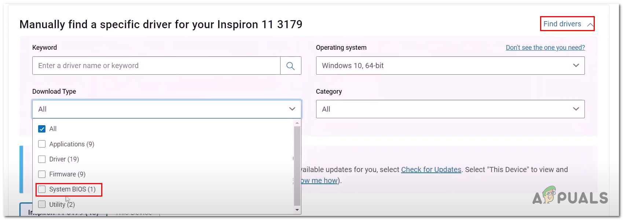The height and width of the screenshot is (220, 623).
Task: Focus the driver name or keyword field
Action: pyautogui.click(x=156, y=66)
